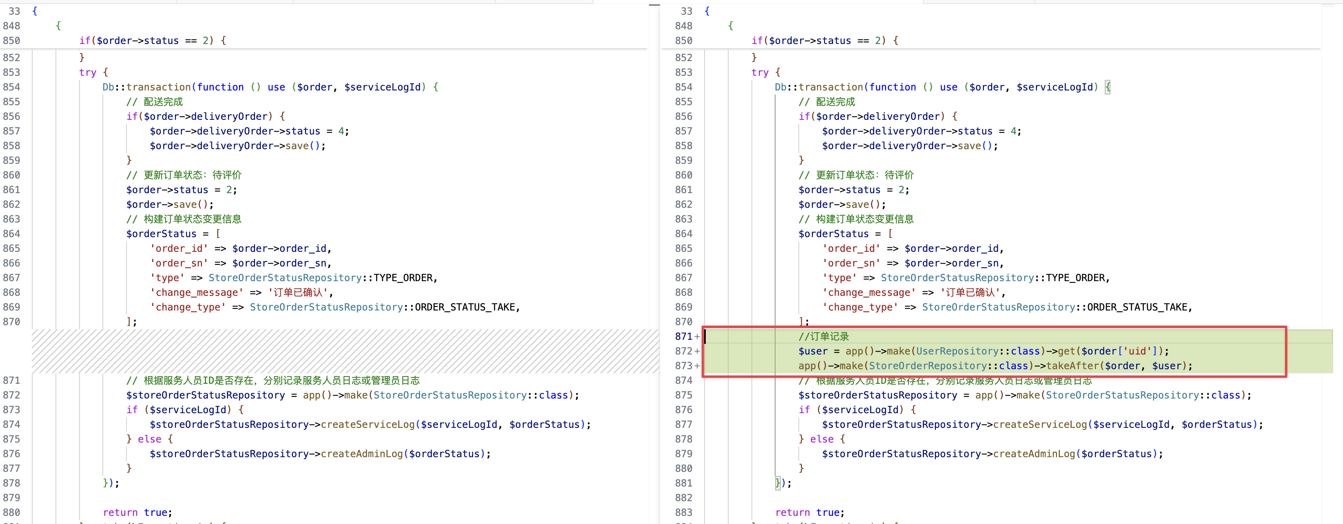Viewport: 1343px width, 524px height.
Task: Click 'return true;' statement in left pane
Action: pos(137,513)
